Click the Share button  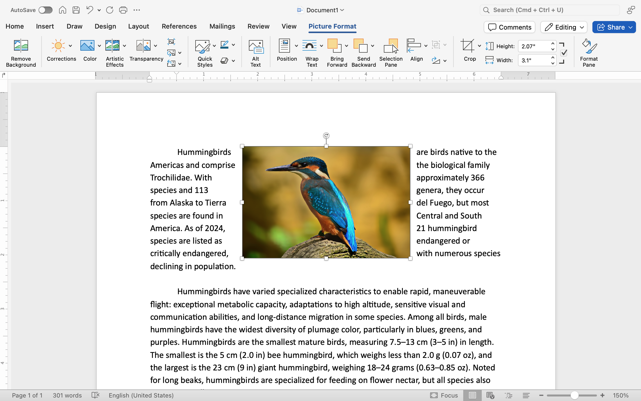(614, 27)
